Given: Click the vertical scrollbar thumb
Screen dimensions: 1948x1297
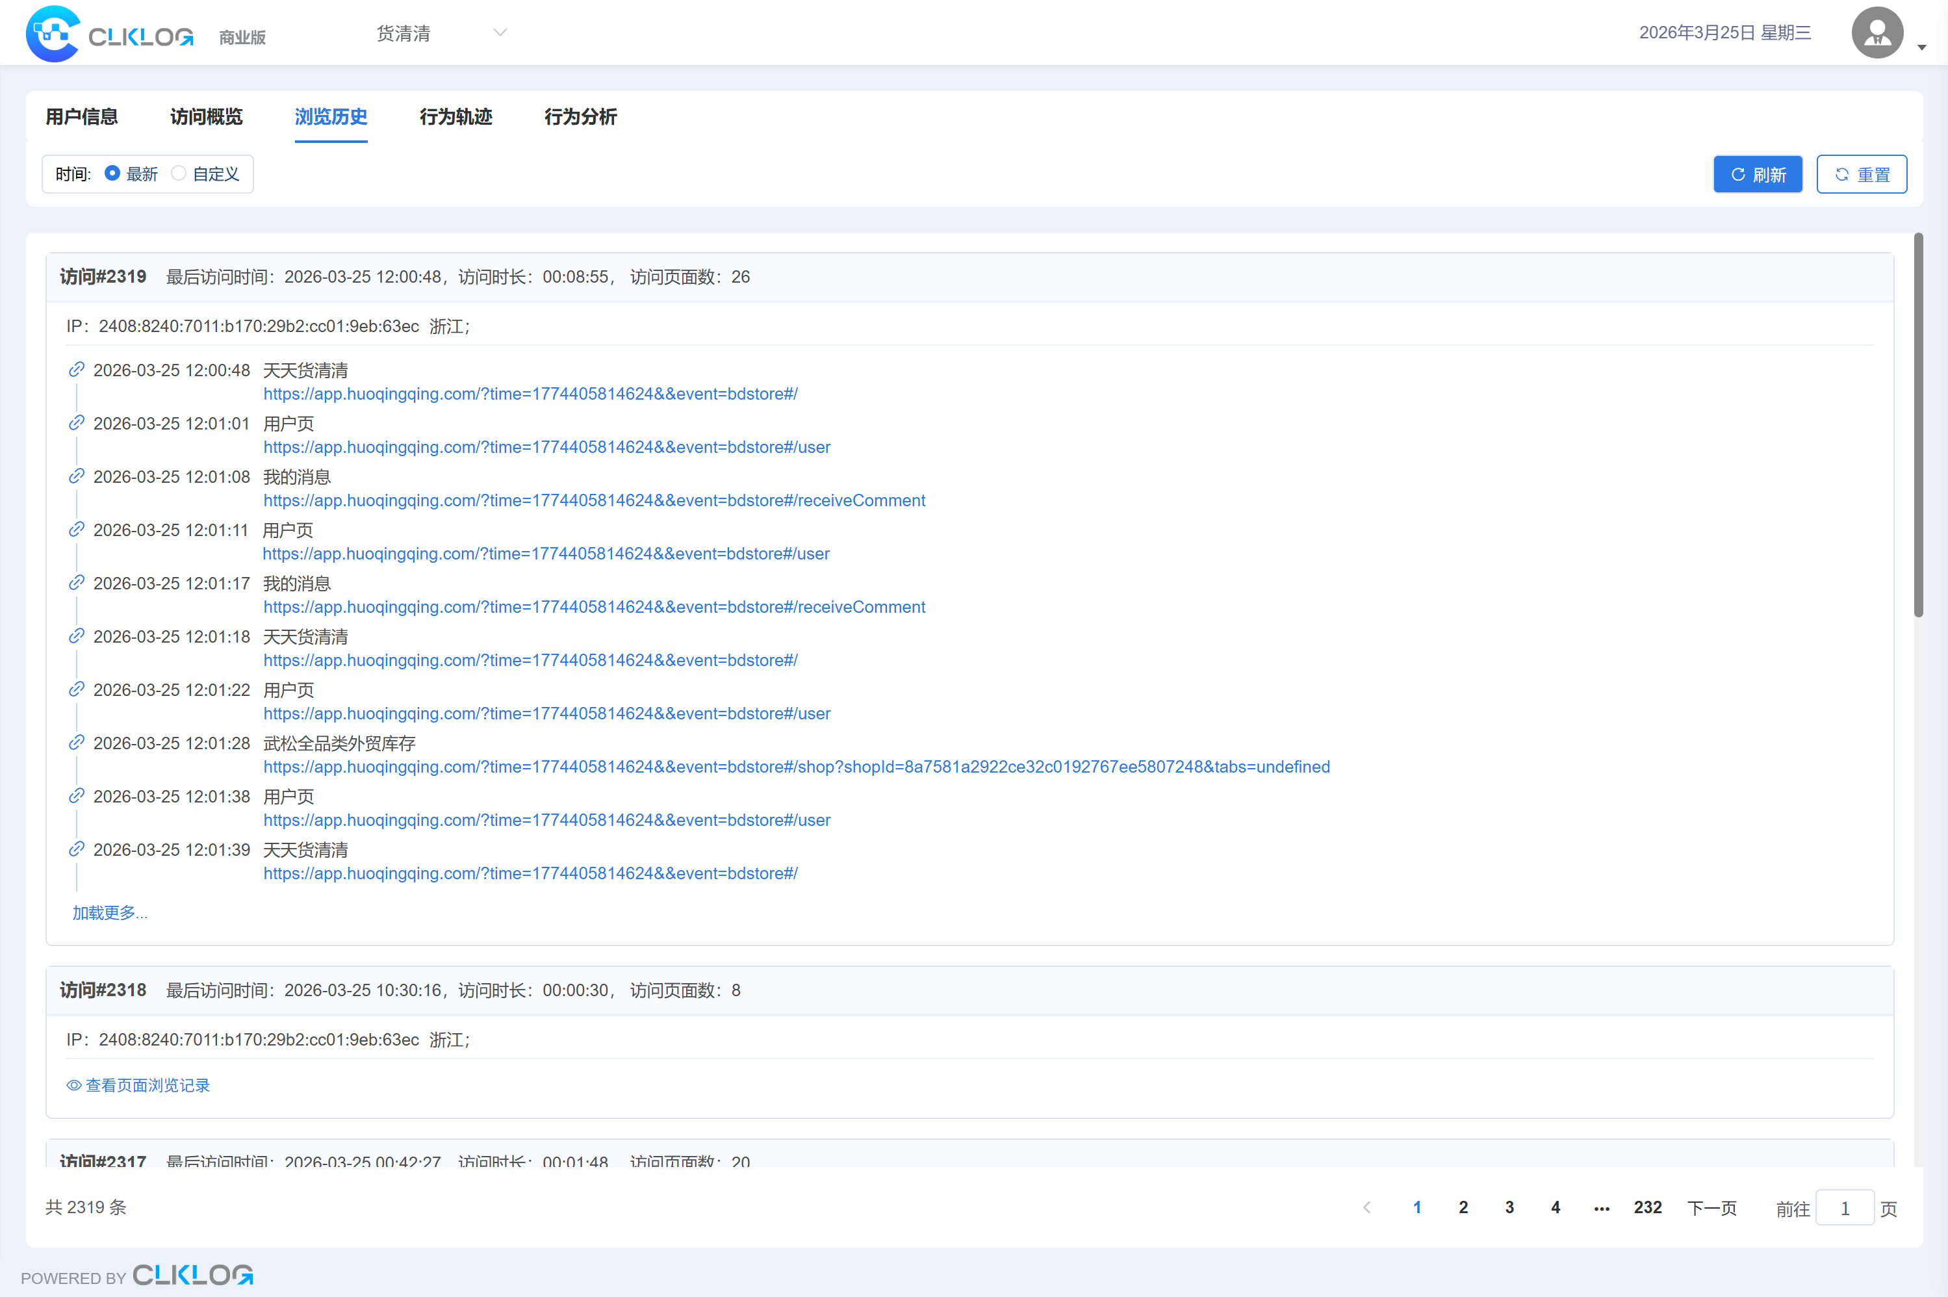Looking at the screenshot, I should pos(1917,424).
